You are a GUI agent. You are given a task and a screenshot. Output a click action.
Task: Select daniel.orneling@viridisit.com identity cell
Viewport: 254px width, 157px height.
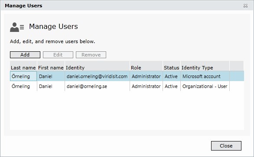(97, 76)
